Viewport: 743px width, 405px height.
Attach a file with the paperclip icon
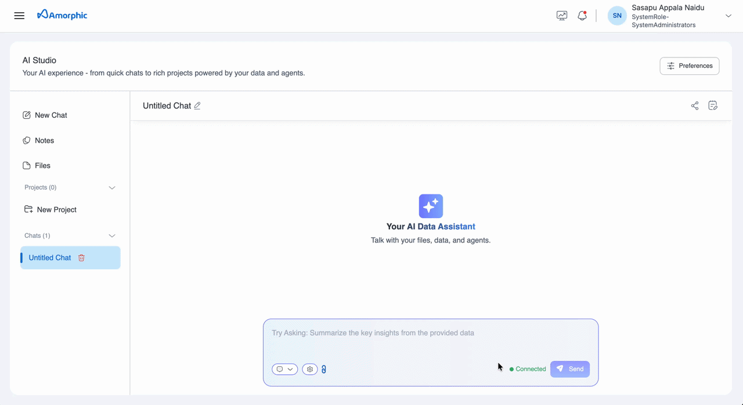tap(323, 369)
